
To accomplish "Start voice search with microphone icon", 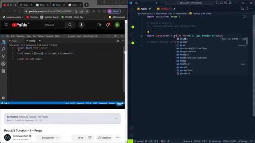I will click(x=81, y=25).
